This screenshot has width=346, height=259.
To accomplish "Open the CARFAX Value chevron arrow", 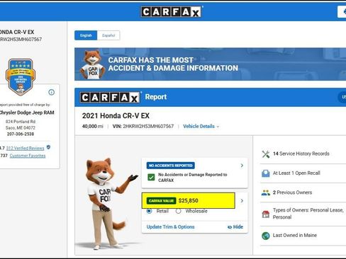I will coord(242,201).
